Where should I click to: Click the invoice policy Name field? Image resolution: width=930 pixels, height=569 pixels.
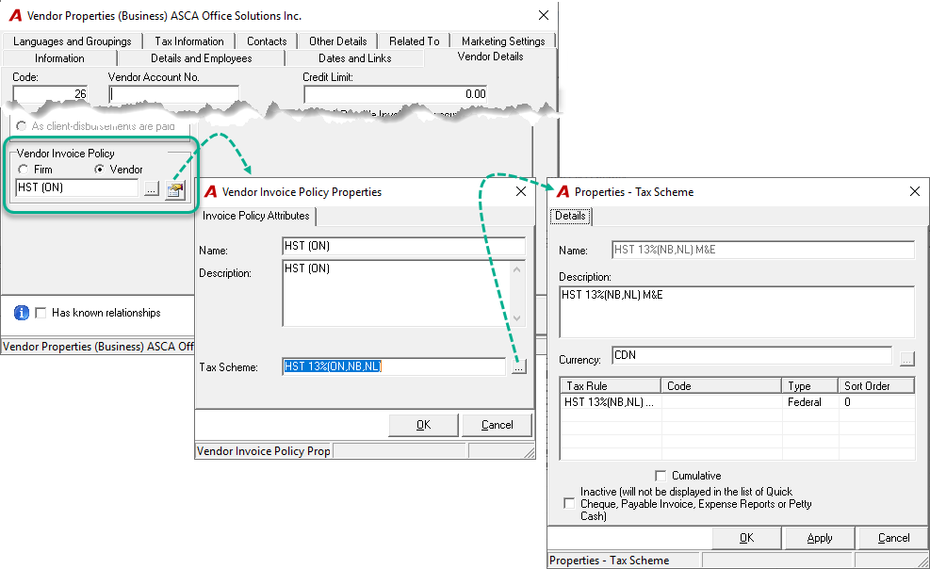(404, 246)
